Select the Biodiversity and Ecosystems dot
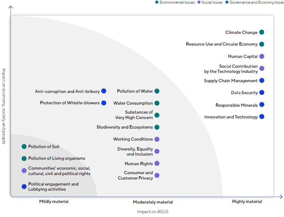 (157, 127)
